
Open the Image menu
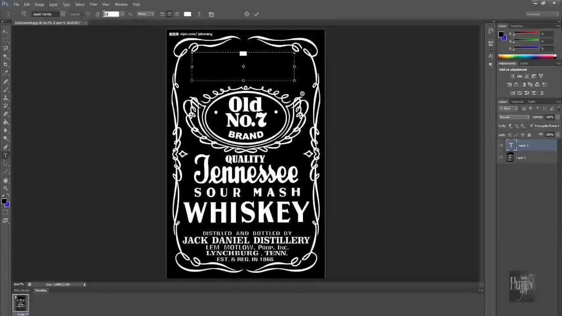40,4
